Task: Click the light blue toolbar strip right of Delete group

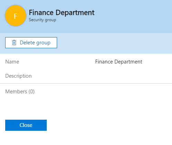Action: pos(115,43)
